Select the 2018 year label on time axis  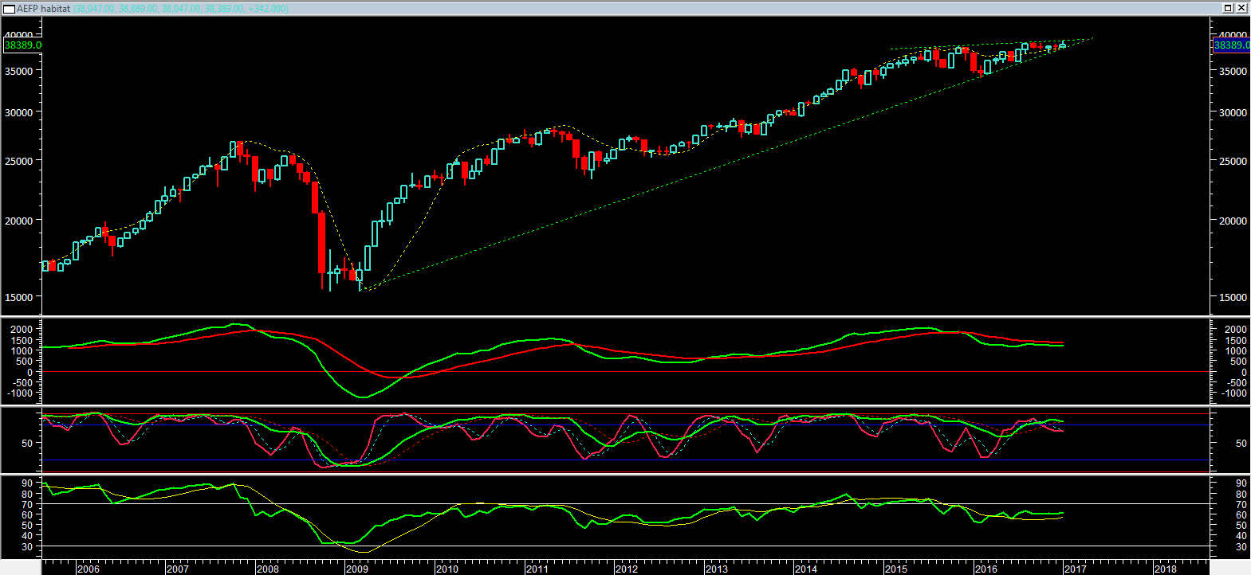1166,569
